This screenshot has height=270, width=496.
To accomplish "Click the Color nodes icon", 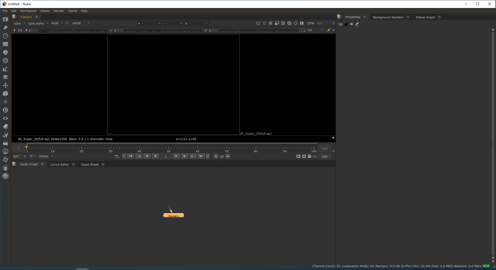I will tap(5, 52).
